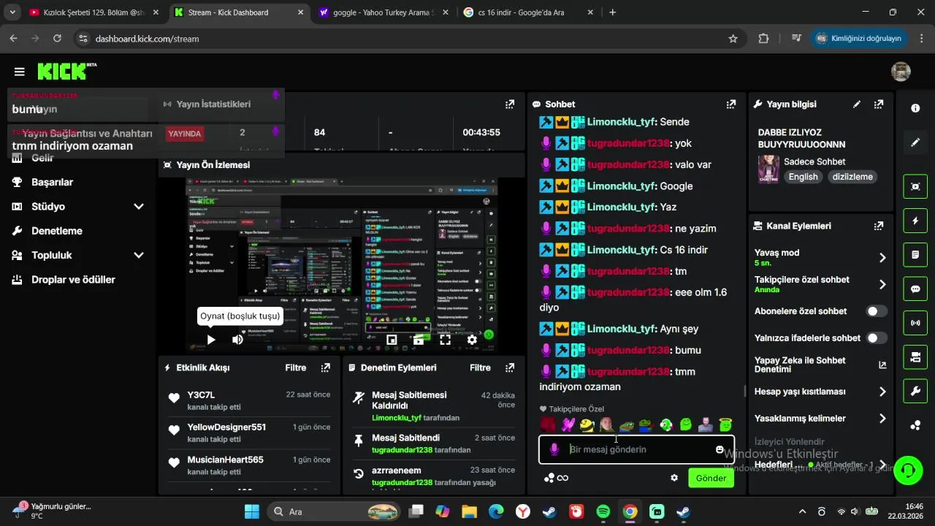The height and width of the screenshot is (526, 935).
Task: Open stream preview icon in right sidebar
Action: pyautogui.click(x=915, y=186)
